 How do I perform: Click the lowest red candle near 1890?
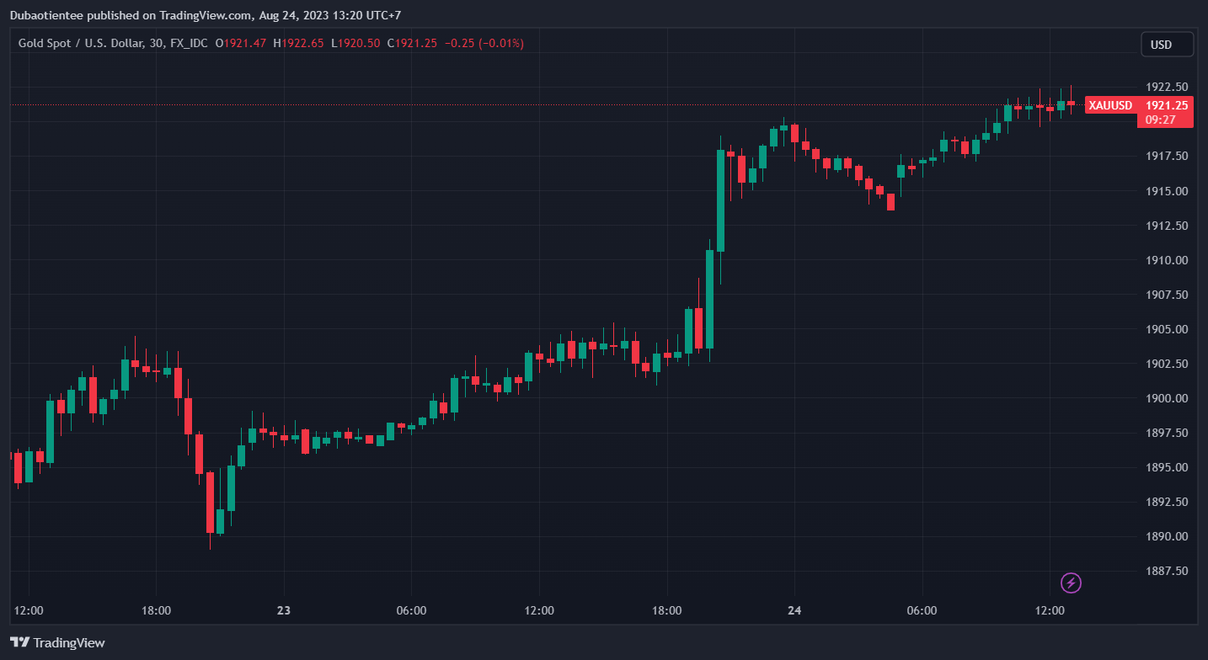[x=210, y=502]
